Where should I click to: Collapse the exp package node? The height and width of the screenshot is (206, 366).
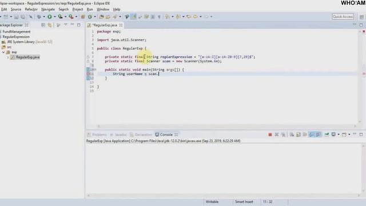[x=3, y=52]
